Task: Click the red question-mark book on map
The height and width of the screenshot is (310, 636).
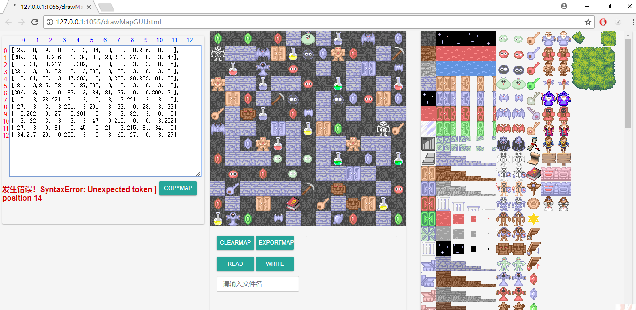Action: (x=293, y=204)
